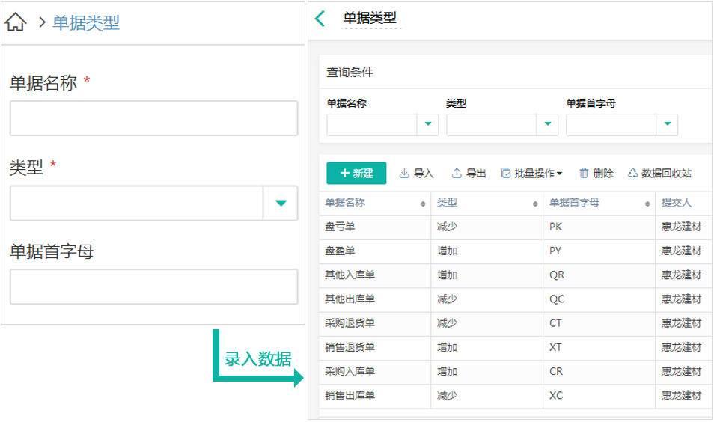Select the 采购入库单 table row
Viewport: 714px width, 422px height.
click(x=516, y=371)
